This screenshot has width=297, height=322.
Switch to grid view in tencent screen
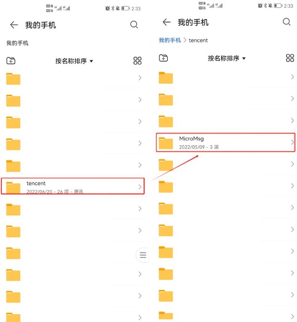tap(290, 58)
